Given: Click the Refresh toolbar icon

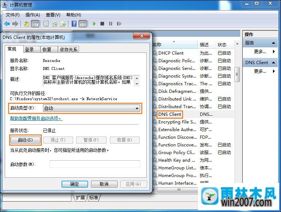Looking at the screenshot, I should point(55,24).
